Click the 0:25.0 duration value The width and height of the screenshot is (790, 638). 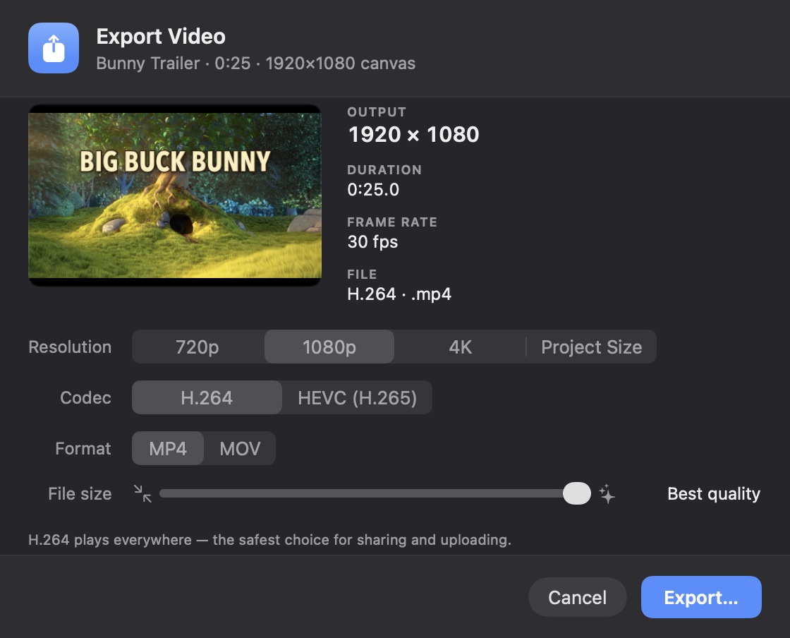pyautogui.click(x=373, y=189)
